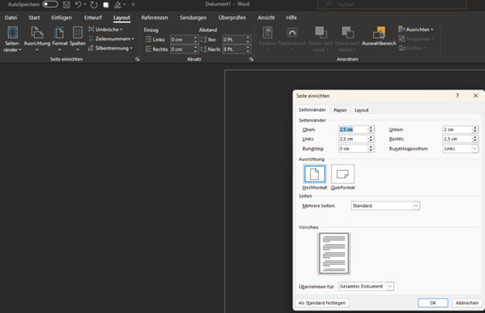Expand the Ausrichten dropdown
This screenshot has height=313, width=485.
point(416,30)
